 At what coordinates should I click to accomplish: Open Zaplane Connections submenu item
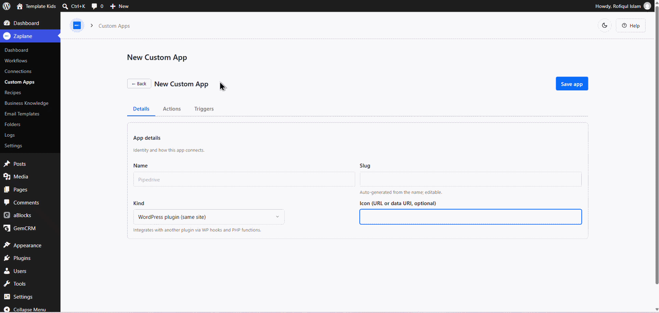(18, 71)
